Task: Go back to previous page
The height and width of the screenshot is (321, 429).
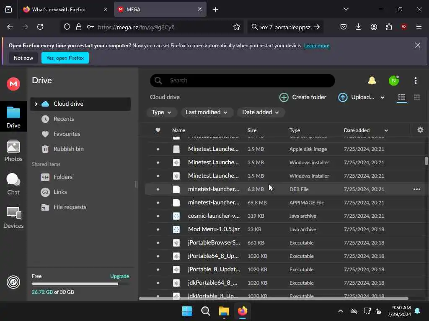Action: click(x=10, y=27)
